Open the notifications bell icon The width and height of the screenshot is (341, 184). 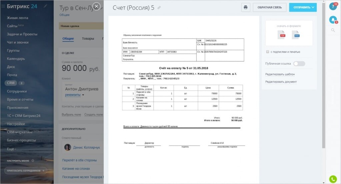pyautogui.click(x=333, y=20)
